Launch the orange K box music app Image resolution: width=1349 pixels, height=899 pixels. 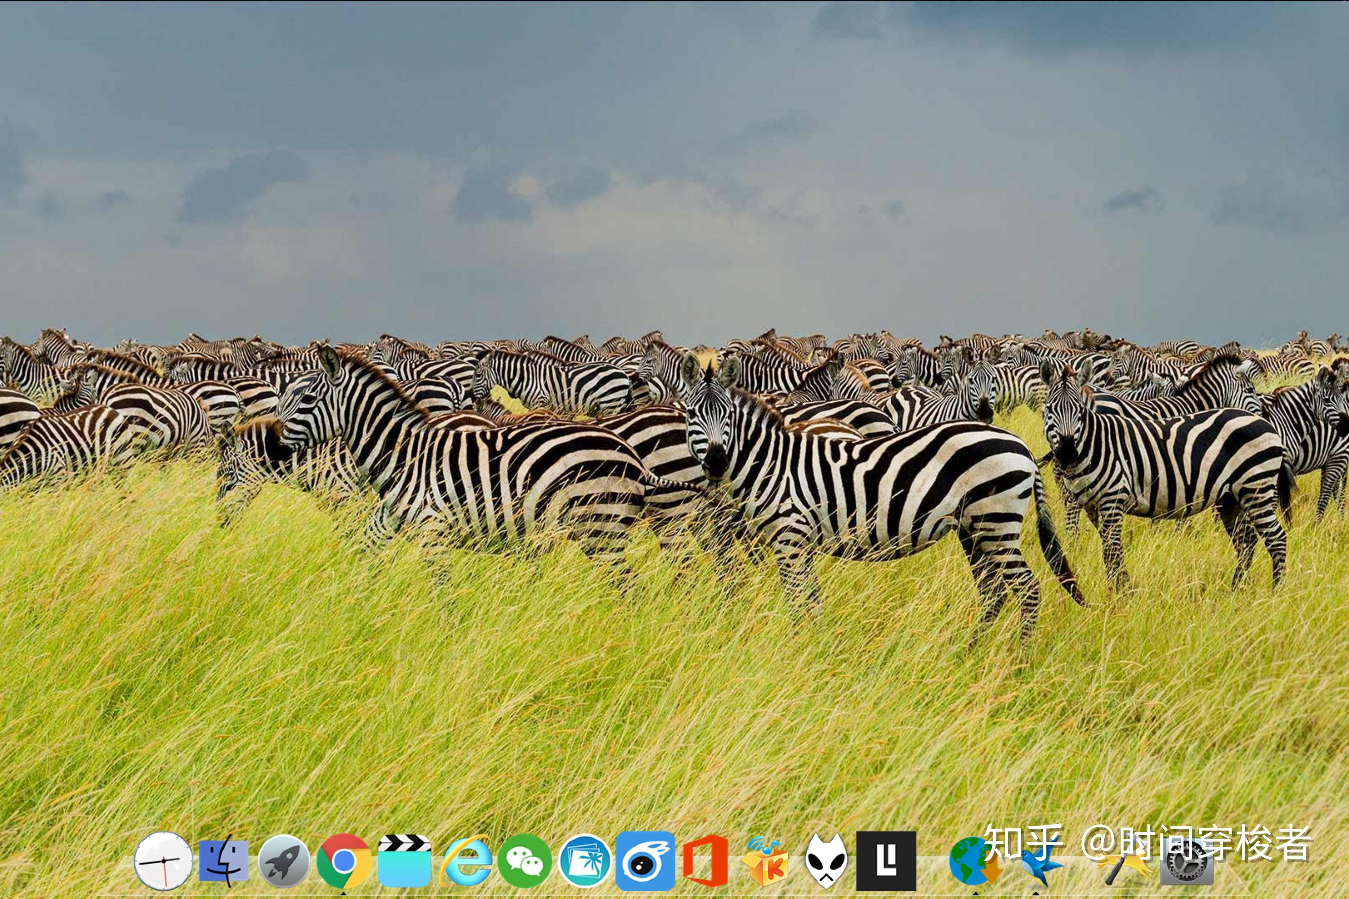pyautogui.click(x=766, y=861)
